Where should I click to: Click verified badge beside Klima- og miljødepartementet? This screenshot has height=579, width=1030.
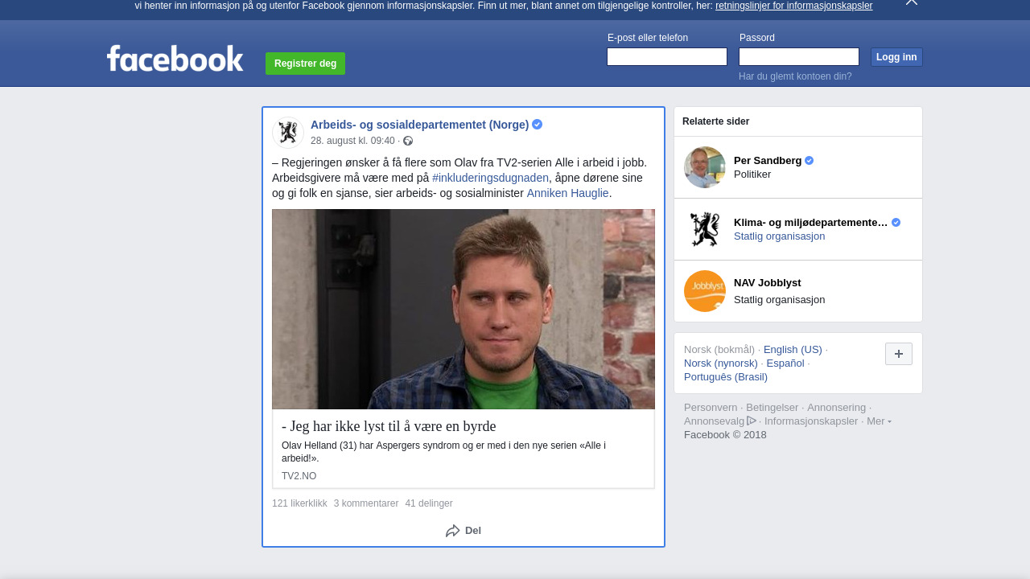point(896,222)
